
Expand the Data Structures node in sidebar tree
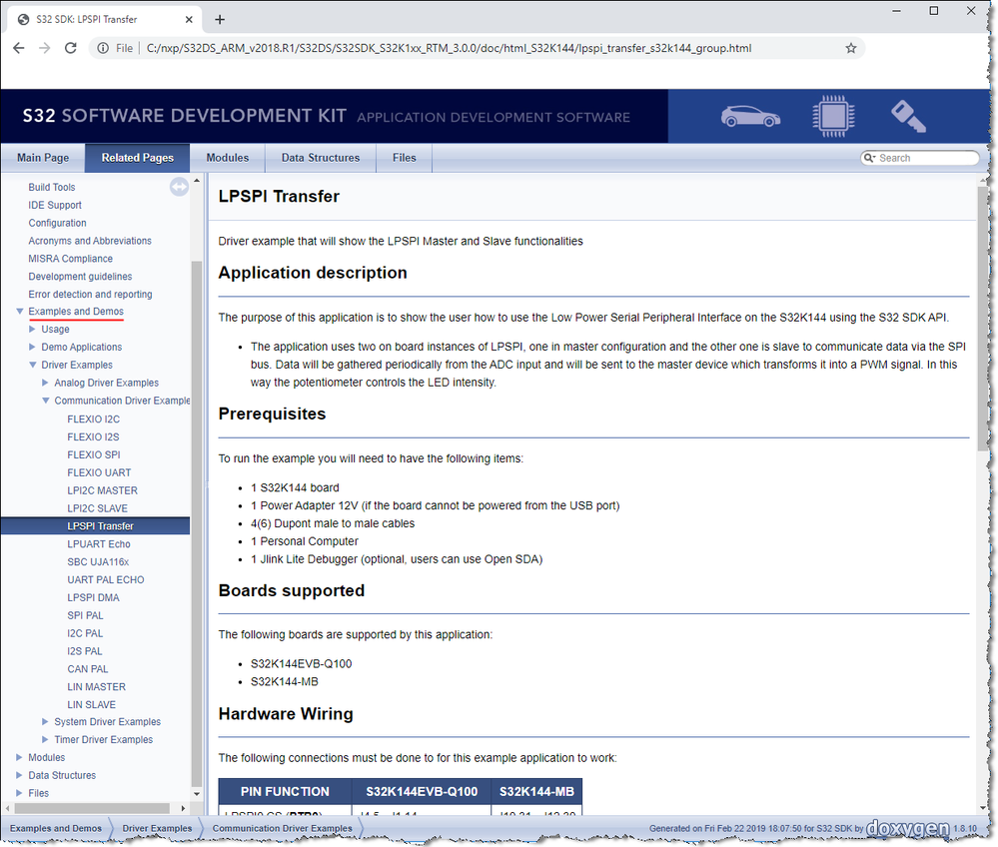19,775
